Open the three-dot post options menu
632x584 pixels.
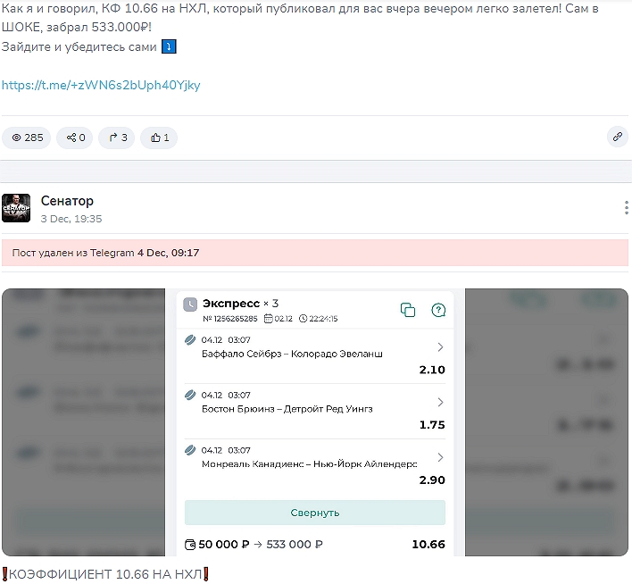pos(626,208)
